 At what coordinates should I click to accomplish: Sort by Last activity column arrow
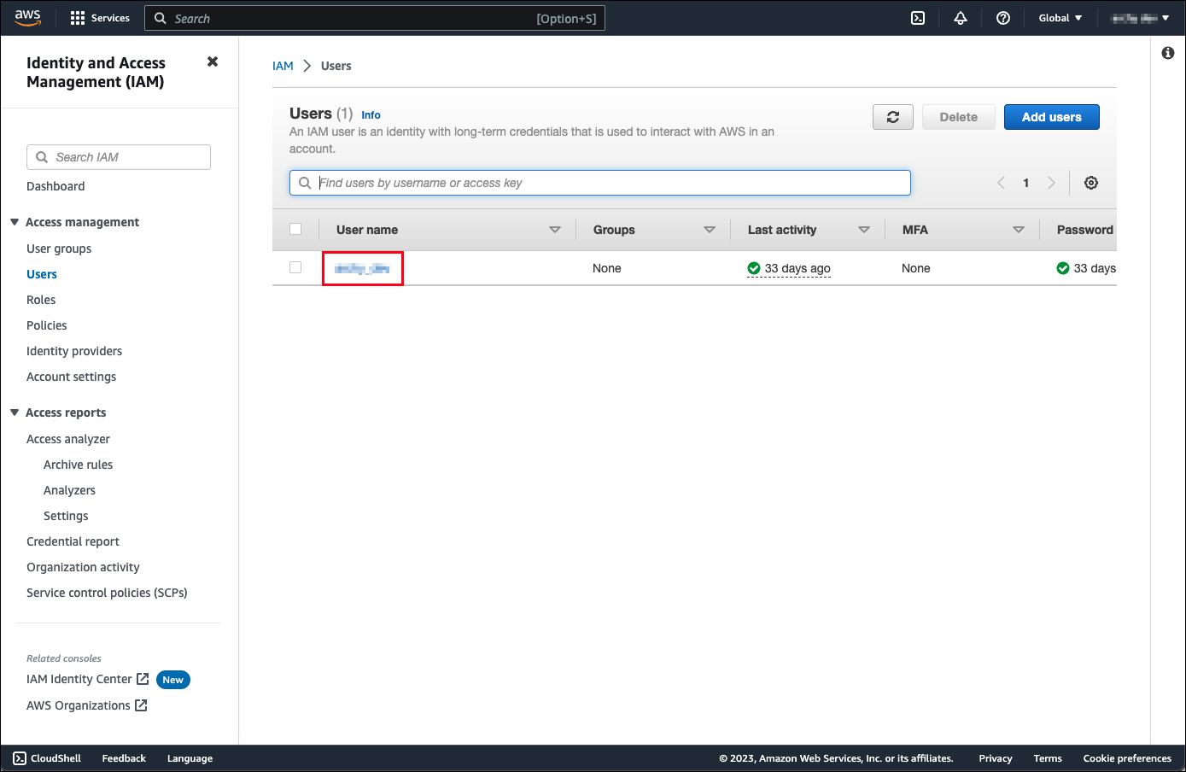pyautogui.click(x=864, y=230)
